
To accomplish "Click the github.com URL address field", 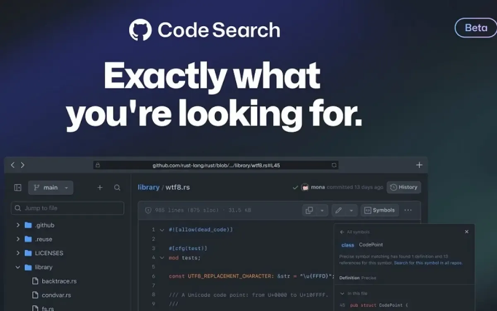I will [x=216, y=165].
